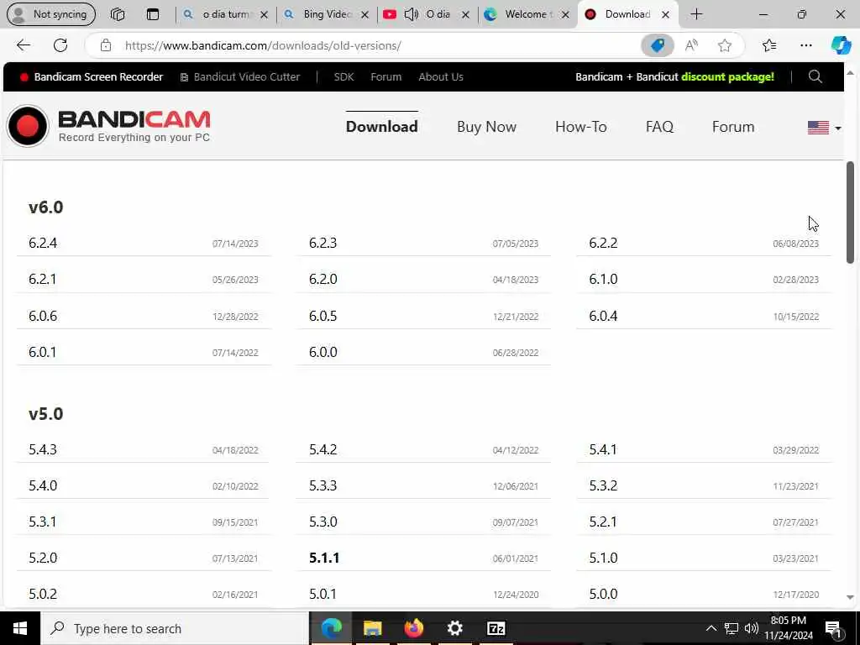The width and height of the screenshot is (860, 645).
Task: Open the site search magnifier icon
Action: pos(815,76)
